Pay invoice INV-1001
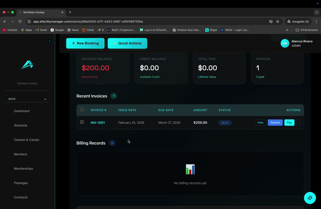This screenshot has width=321, height=209. pos(289,122)
